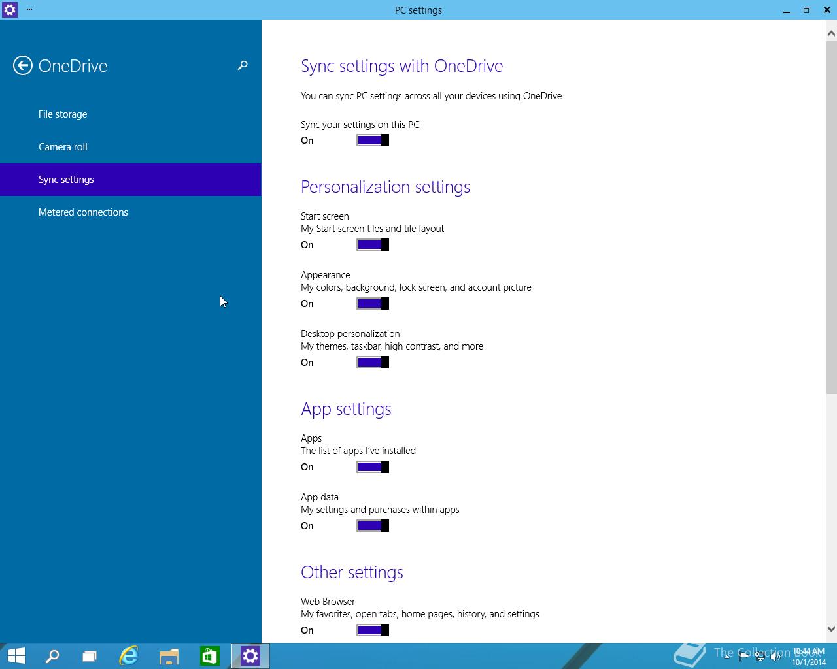
Task: Toggle Web Browser sync switch
Action: pyautogui.click(x=373, y=630)
